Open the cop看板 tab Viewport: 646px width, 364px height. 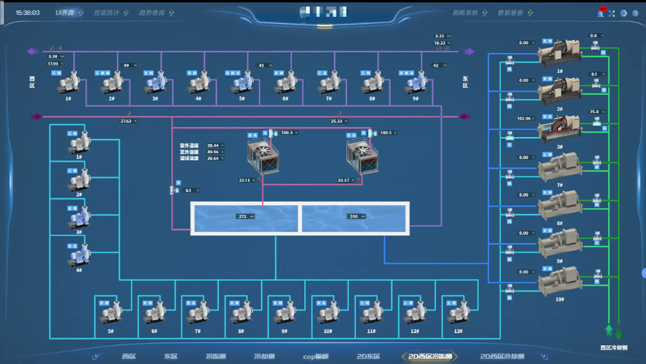click(x=316, y=356)
